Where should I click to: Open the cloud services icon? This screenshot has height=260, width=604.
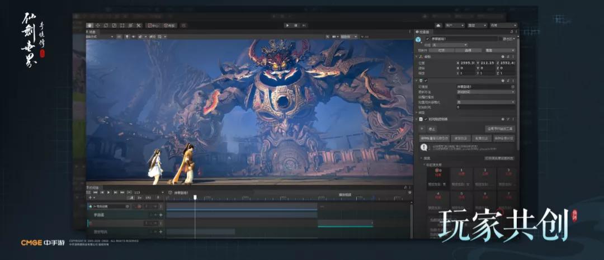(x=438, y=25)
